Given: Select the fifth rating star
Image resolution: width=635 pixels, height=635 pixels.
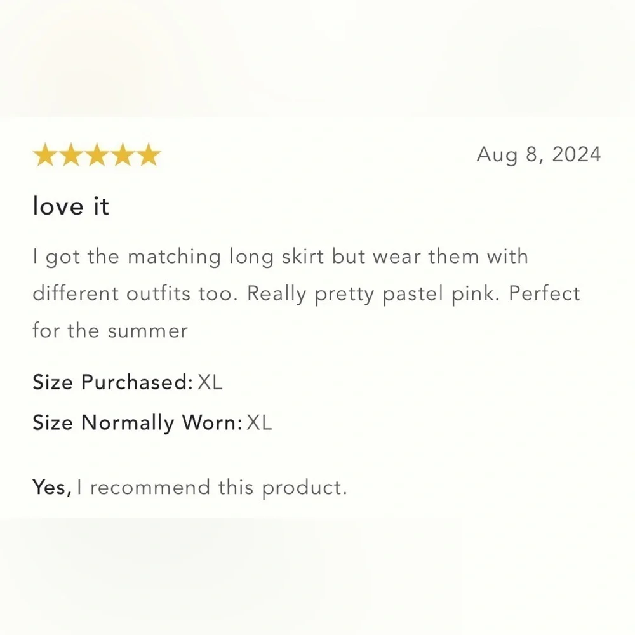Looking at the screenshot, I should point(148,155).
